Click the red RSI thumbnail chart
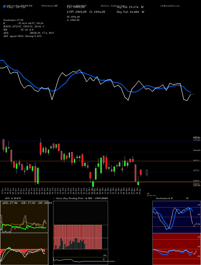Image resolution: width=201 pixels, height=265 pixels. (x=176, y=249)
